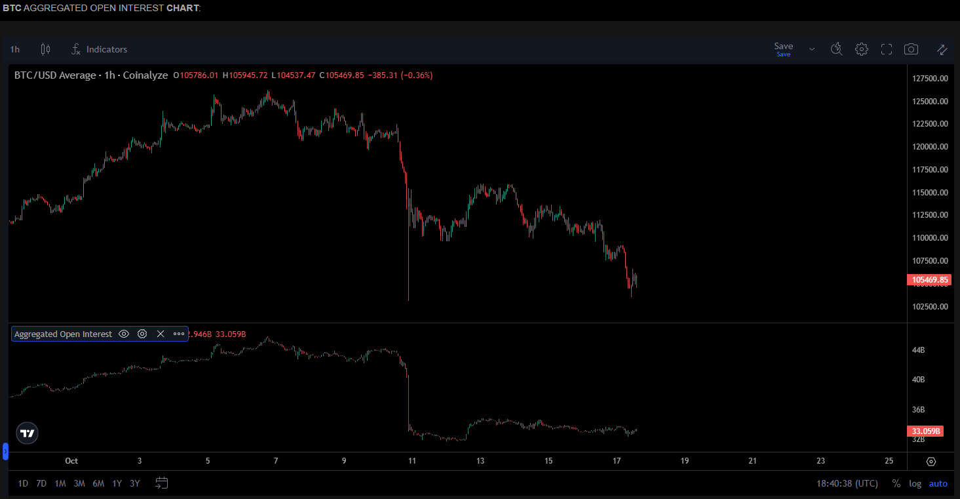The width and height of the screenshot is (960, 499).
Task: Toggle percent scale mode
Action: point(896,483)
